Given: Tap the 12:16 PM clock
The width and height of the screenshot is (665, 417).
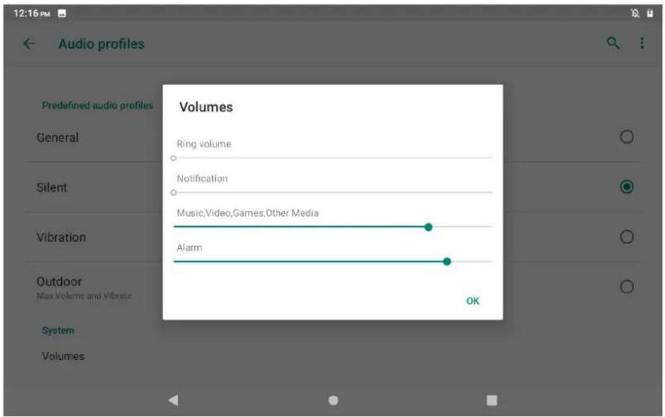Looking at the screenshot, I should click(32, 13).
